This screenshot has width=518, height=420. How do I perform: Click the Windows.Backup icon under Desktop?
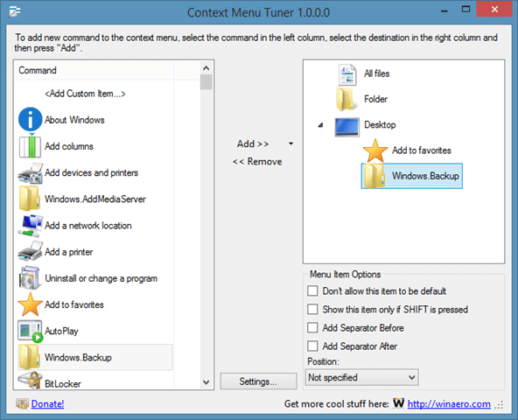point(374,177)
